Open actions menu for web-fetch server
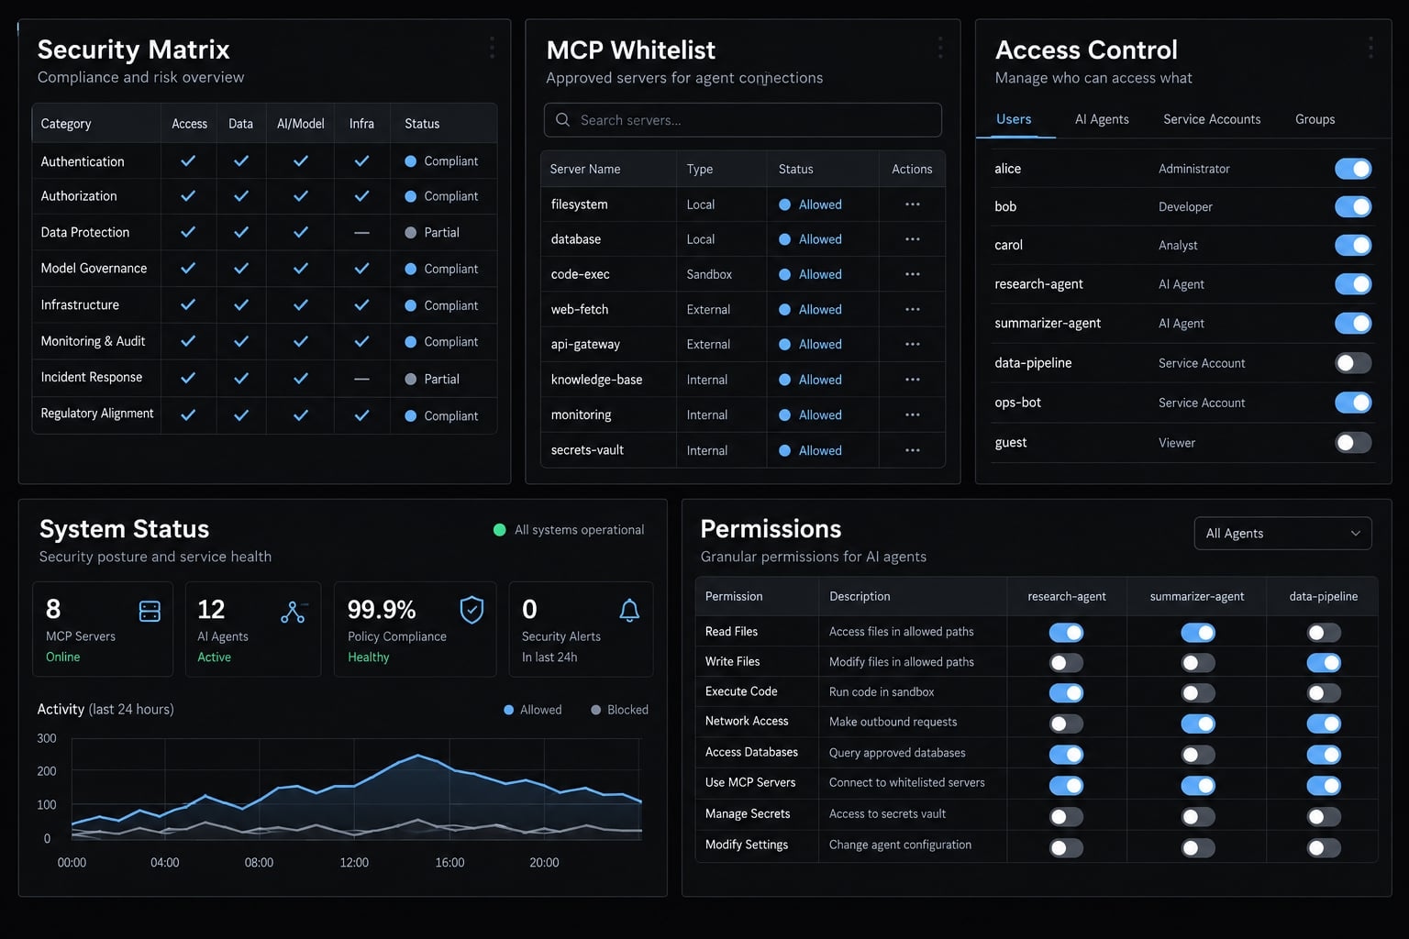 coord(912,310)
